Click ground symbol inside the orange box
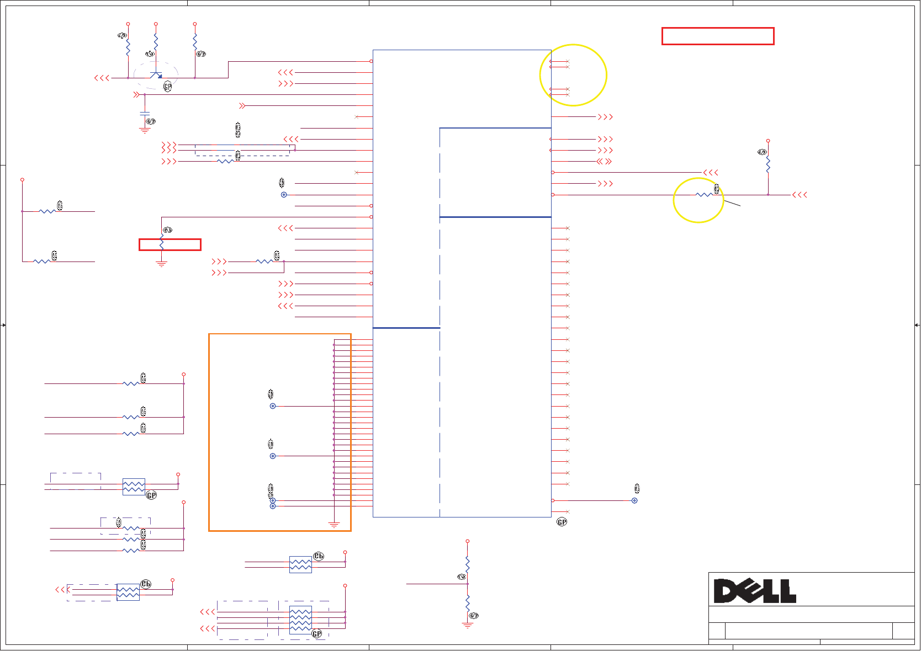921x651 pixels. coord(334,525)
